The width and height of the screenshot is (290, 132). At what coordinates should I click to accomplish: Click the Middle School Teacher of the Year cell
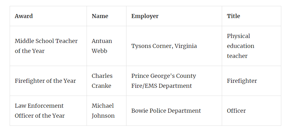46,46
